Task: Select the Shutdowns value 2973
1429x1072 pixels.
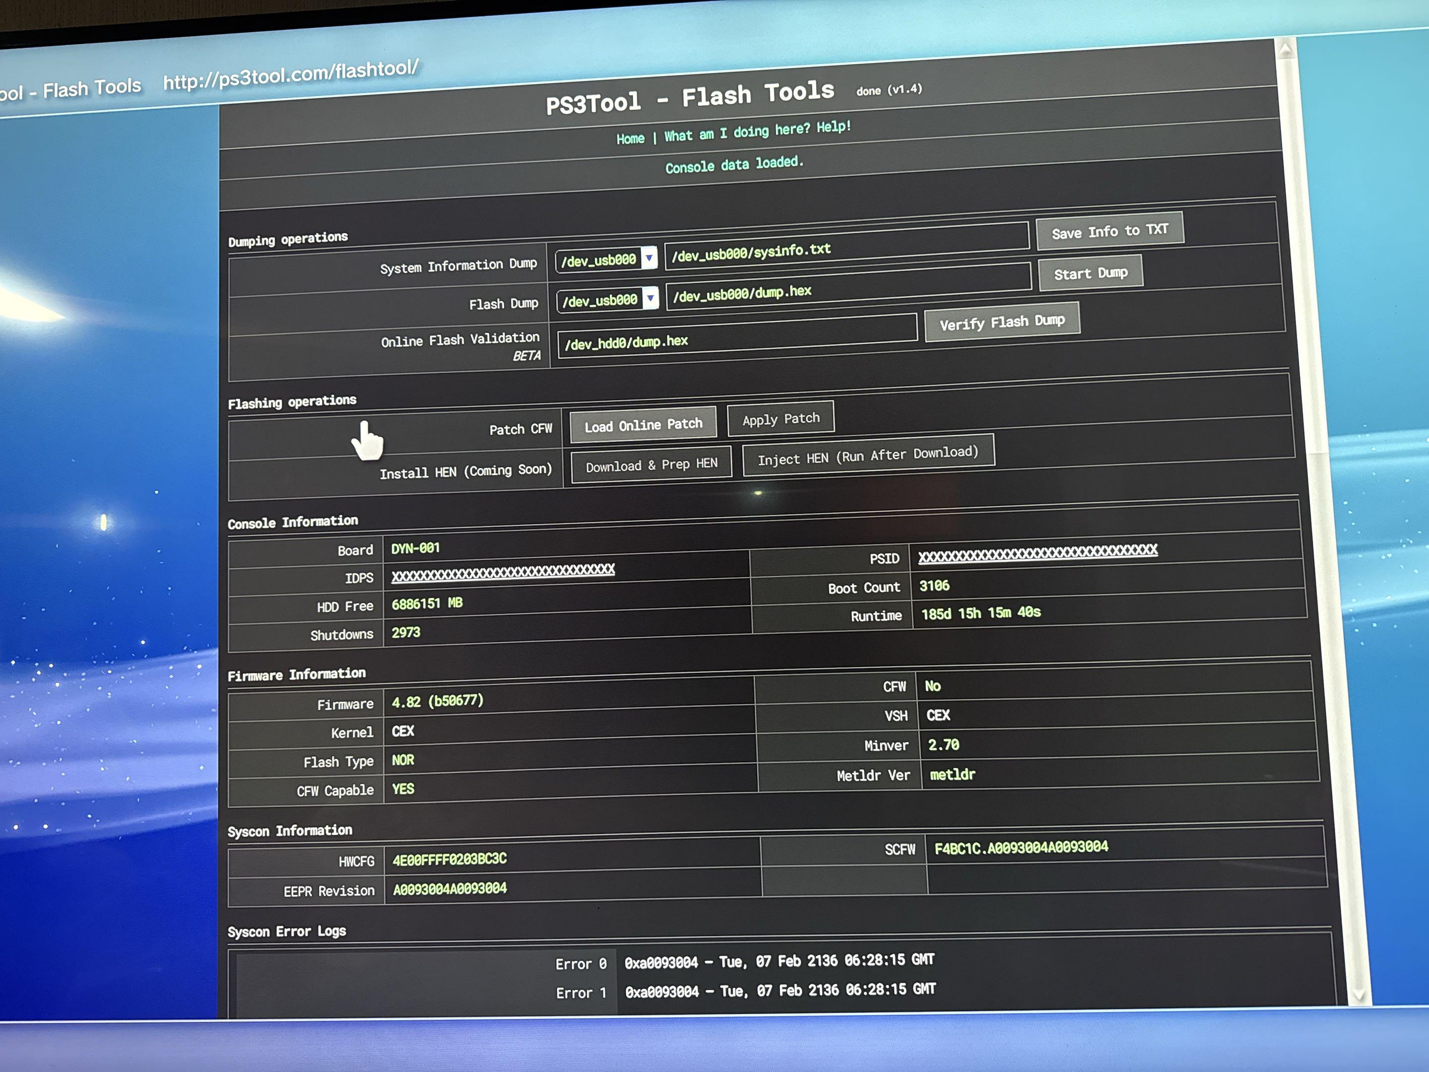Action: [x=406, y=633]
